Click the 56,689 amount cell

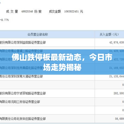(119, 119)
